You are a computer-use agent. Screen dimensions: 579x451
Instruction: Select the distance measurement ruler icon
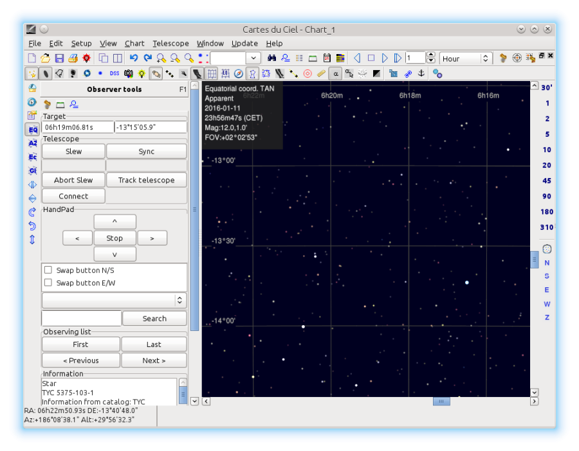click(x=321, y=74)
